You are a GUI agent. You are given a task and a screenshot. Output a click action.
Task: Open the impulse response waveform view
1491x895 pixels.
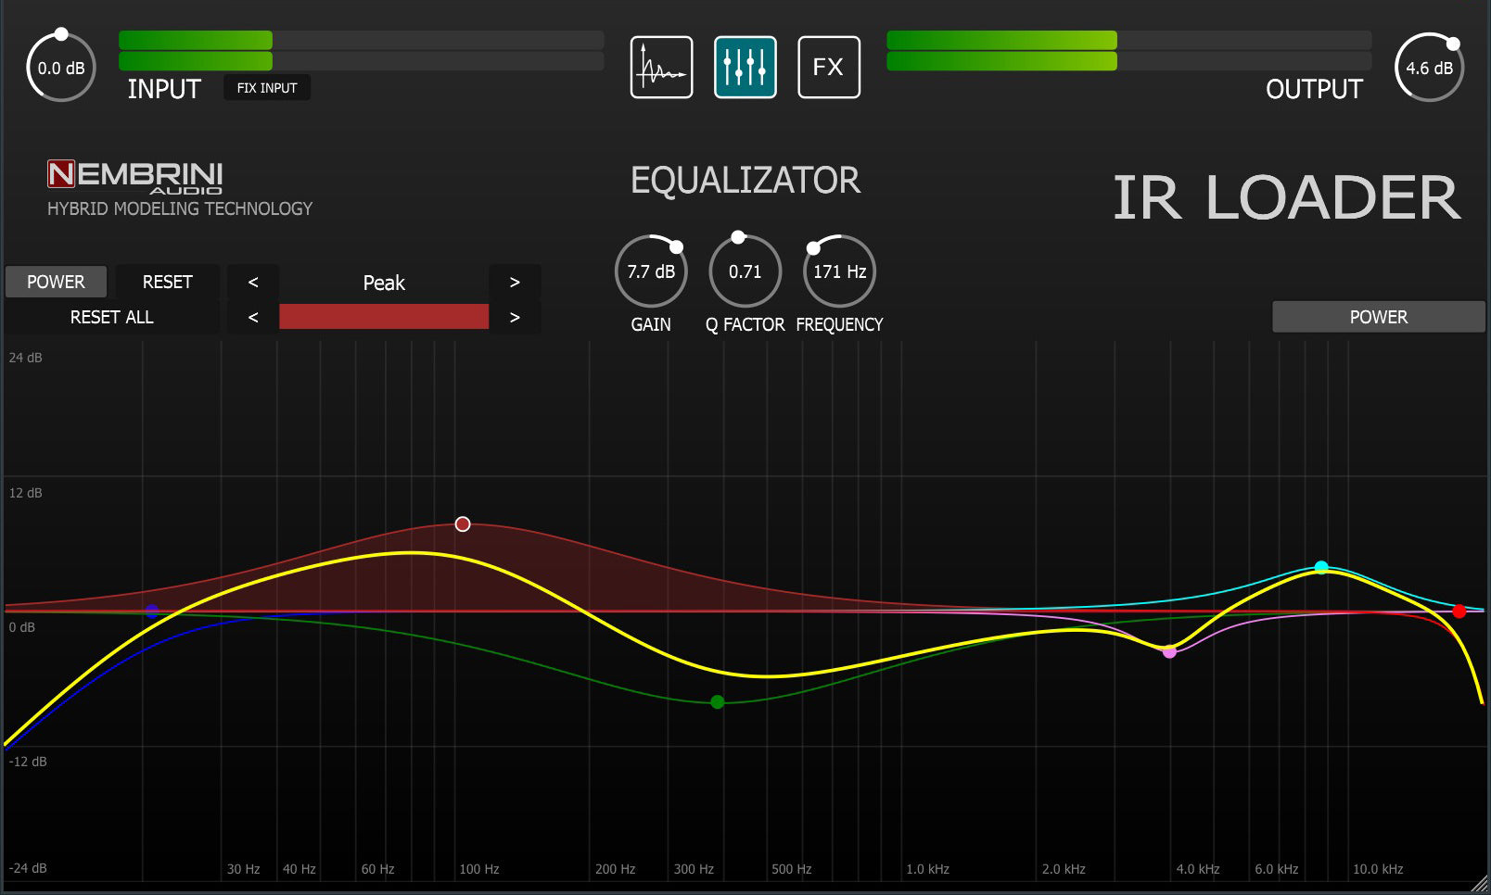(661, 68)
